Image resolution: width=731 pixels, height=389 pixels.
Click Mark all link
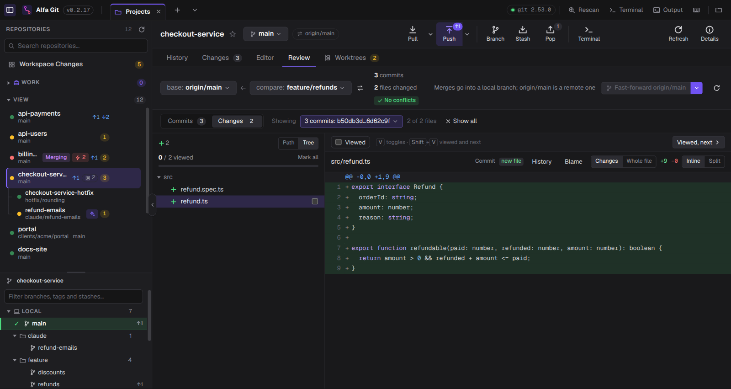308,157
